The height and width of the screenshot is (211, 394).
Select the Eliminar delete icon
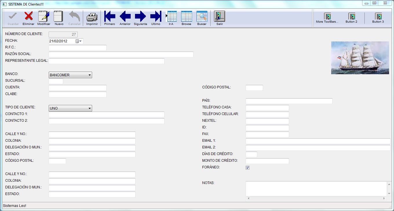[28, 17]
